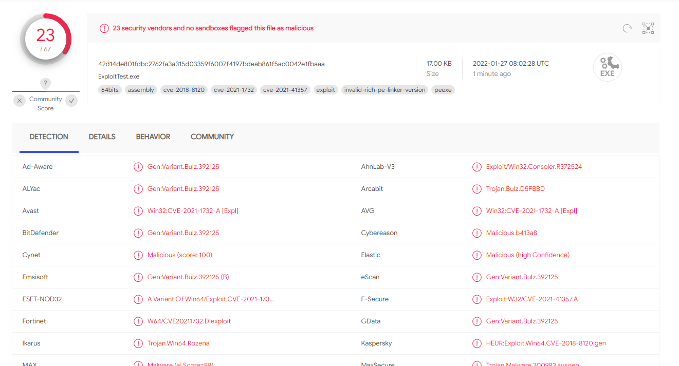Click the red alert icon in the banner

(x=104, y=28)
